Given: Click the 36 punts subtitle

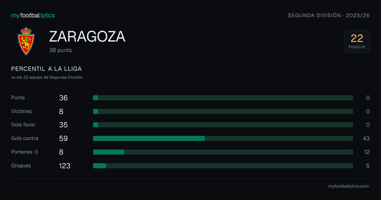Looking at the screenshot, I should 60,50.
